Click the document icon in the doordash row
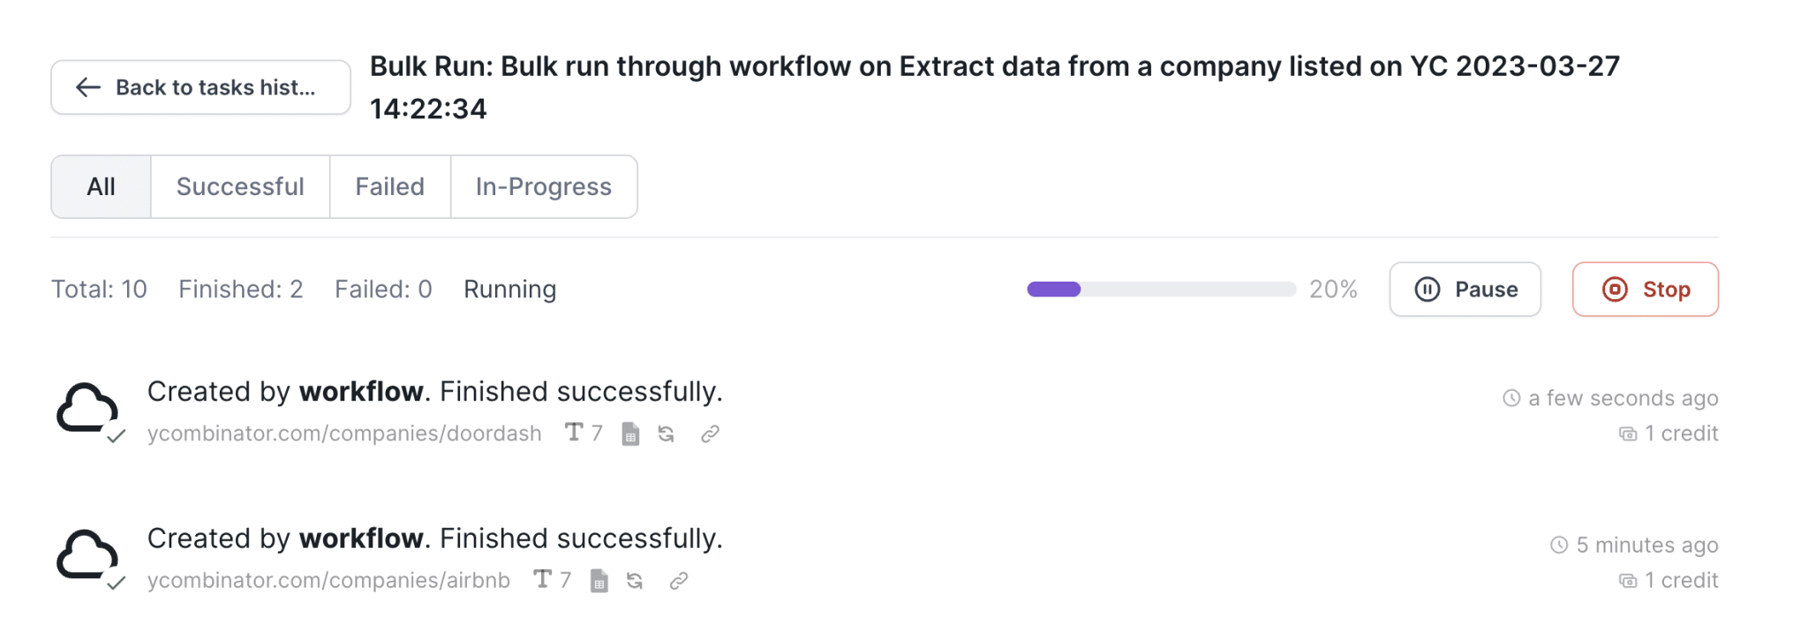Screen dimensions: 1808x632 (x=630, y=433)
